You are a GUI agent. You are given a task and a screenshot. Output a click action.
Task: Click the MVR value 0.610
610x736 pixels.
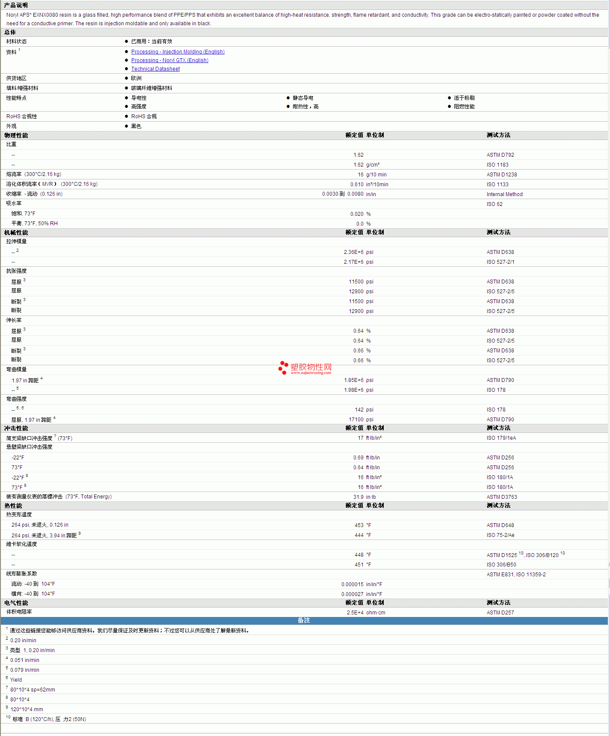[x=357, y=185]
